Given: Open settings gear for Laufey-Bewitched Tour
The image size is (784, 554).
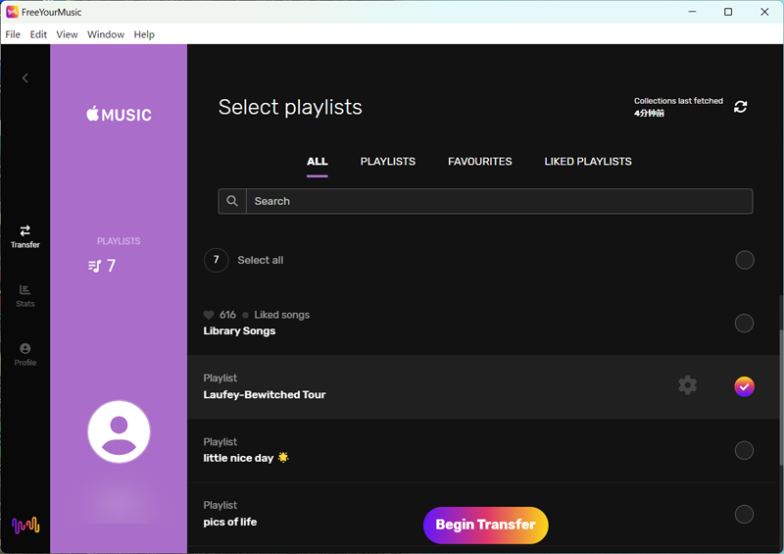Looking at the screenshot, I should click(688, 385).
